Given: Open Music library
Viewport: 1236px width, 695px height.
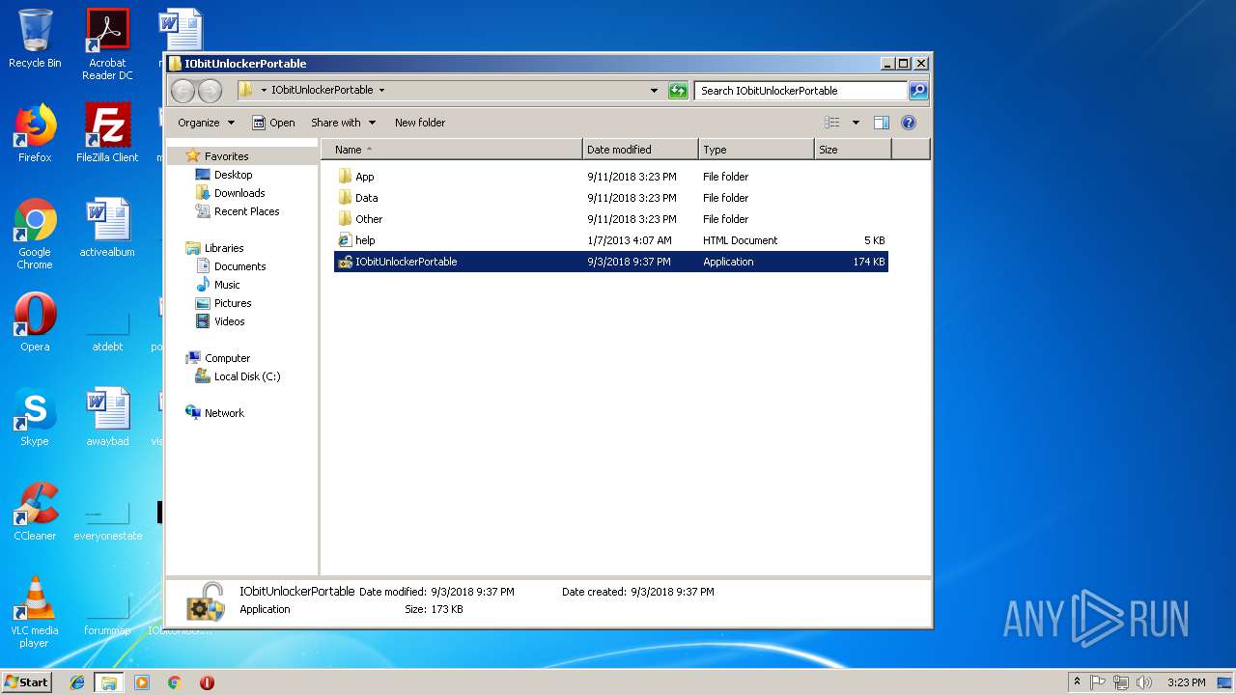Looking at the screenshot, I should click(x=227, y=285).
